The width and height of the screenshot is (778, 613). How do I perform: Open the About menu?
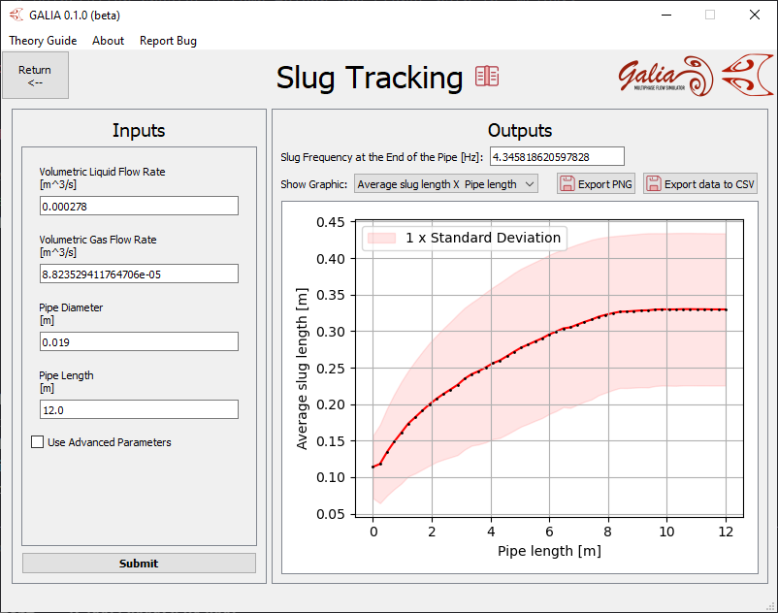pyautogui.click(x=108, y=41)
